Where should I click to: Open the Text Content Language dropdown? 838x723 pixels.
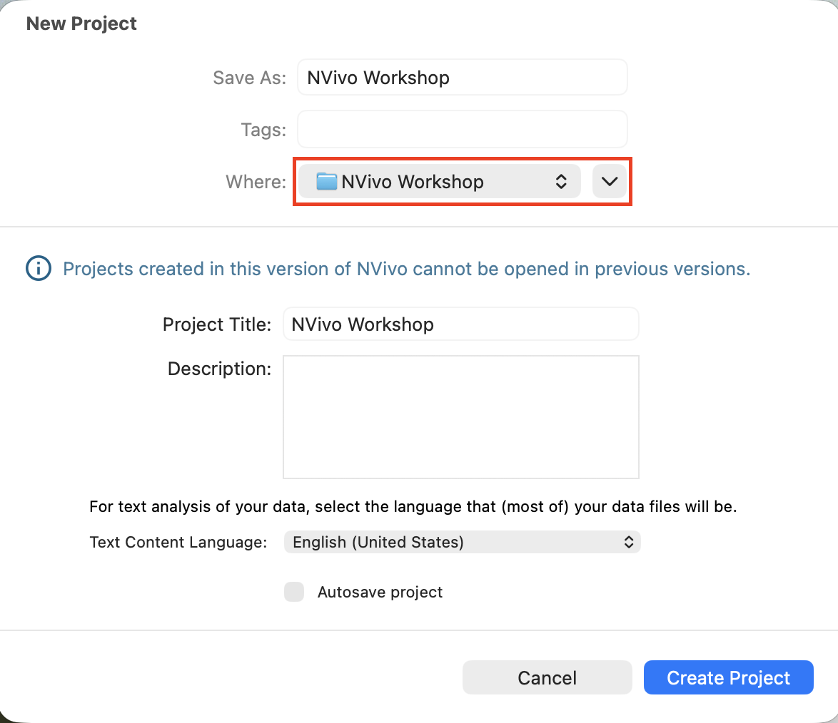tap(463, 542)
